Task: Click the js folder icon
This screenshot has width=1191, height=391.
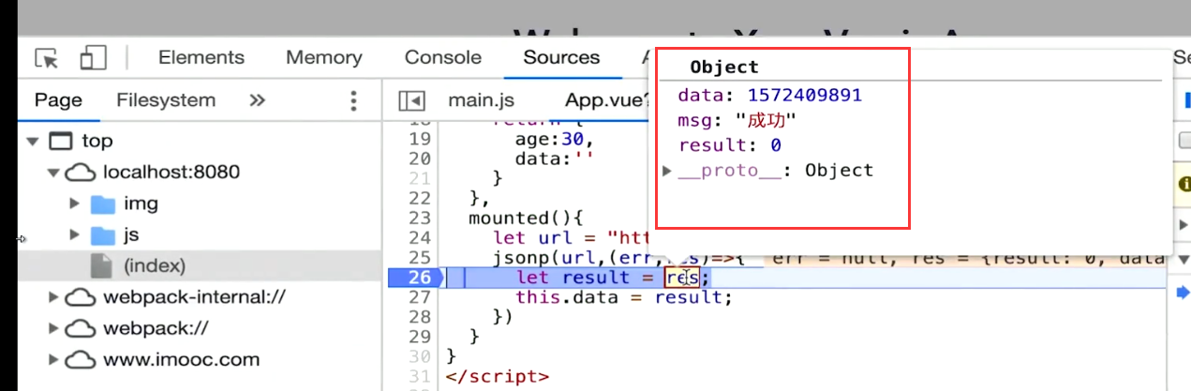Action: [103, 234]
